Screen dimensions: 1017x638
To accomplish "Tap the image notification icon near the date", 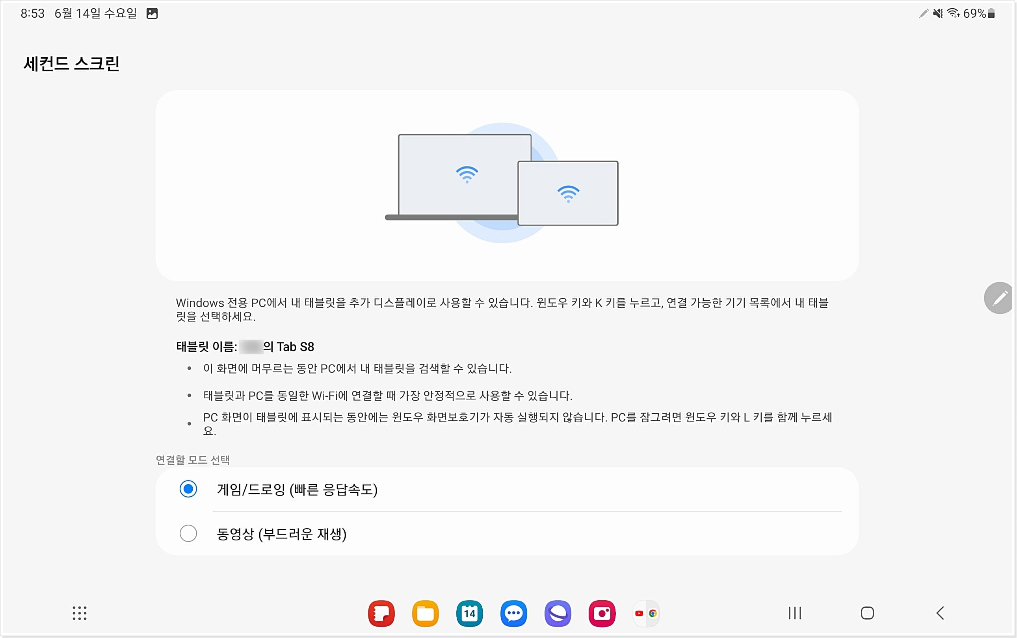I will 152,13.
